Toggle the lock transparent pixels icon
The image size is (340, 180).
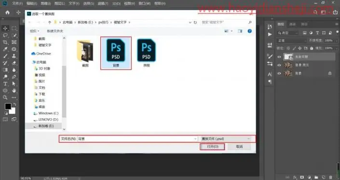(288, 48)
